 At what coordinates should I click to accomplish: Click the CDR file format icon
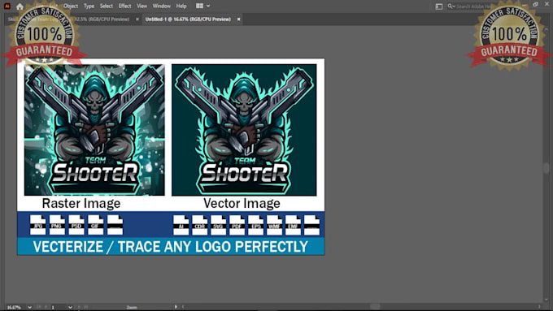click(199, 225)
